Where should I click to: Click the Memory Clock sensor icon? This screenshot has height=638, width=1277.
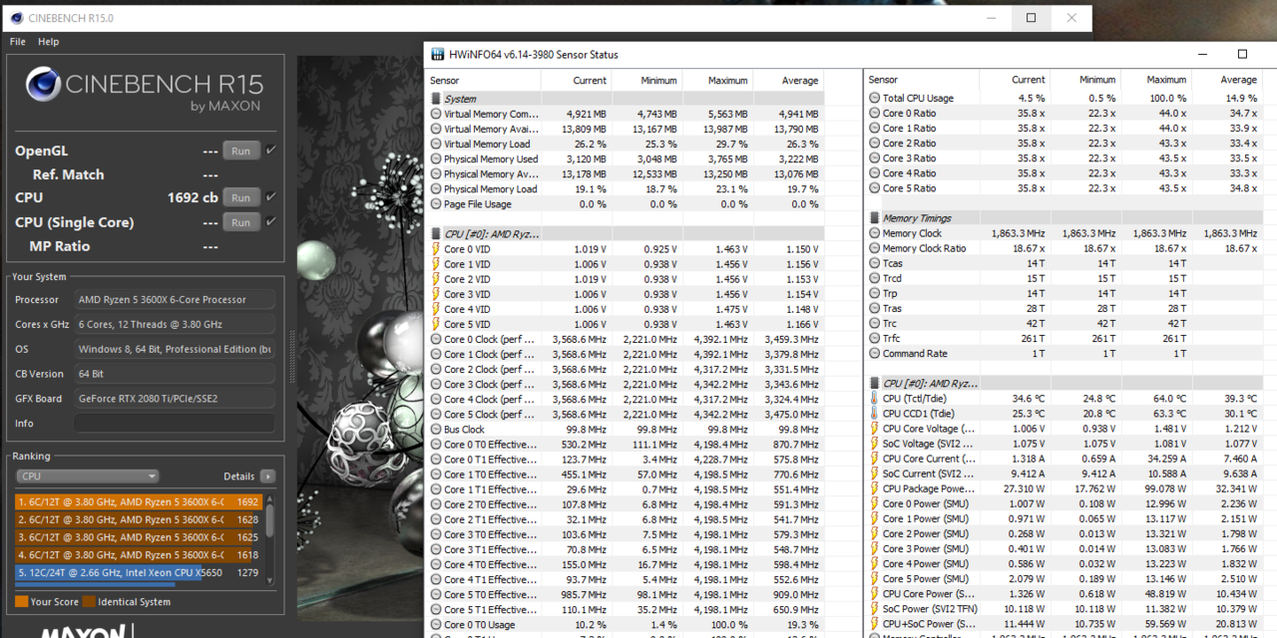(x=874, y=233)
